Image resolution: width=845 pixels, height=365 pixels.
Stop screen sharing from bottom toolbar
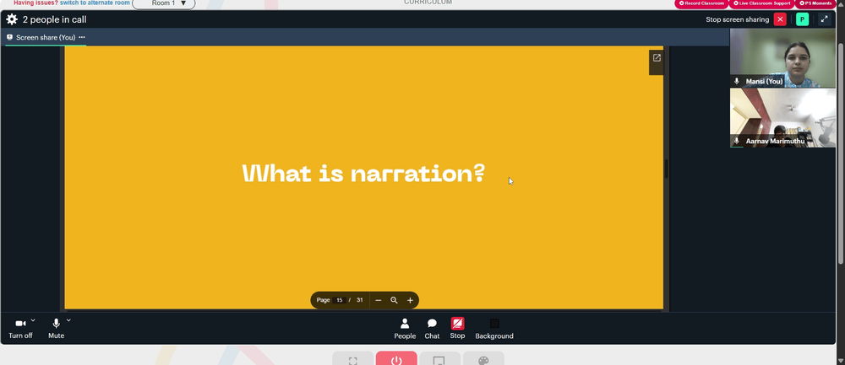[x=457, y=328]
